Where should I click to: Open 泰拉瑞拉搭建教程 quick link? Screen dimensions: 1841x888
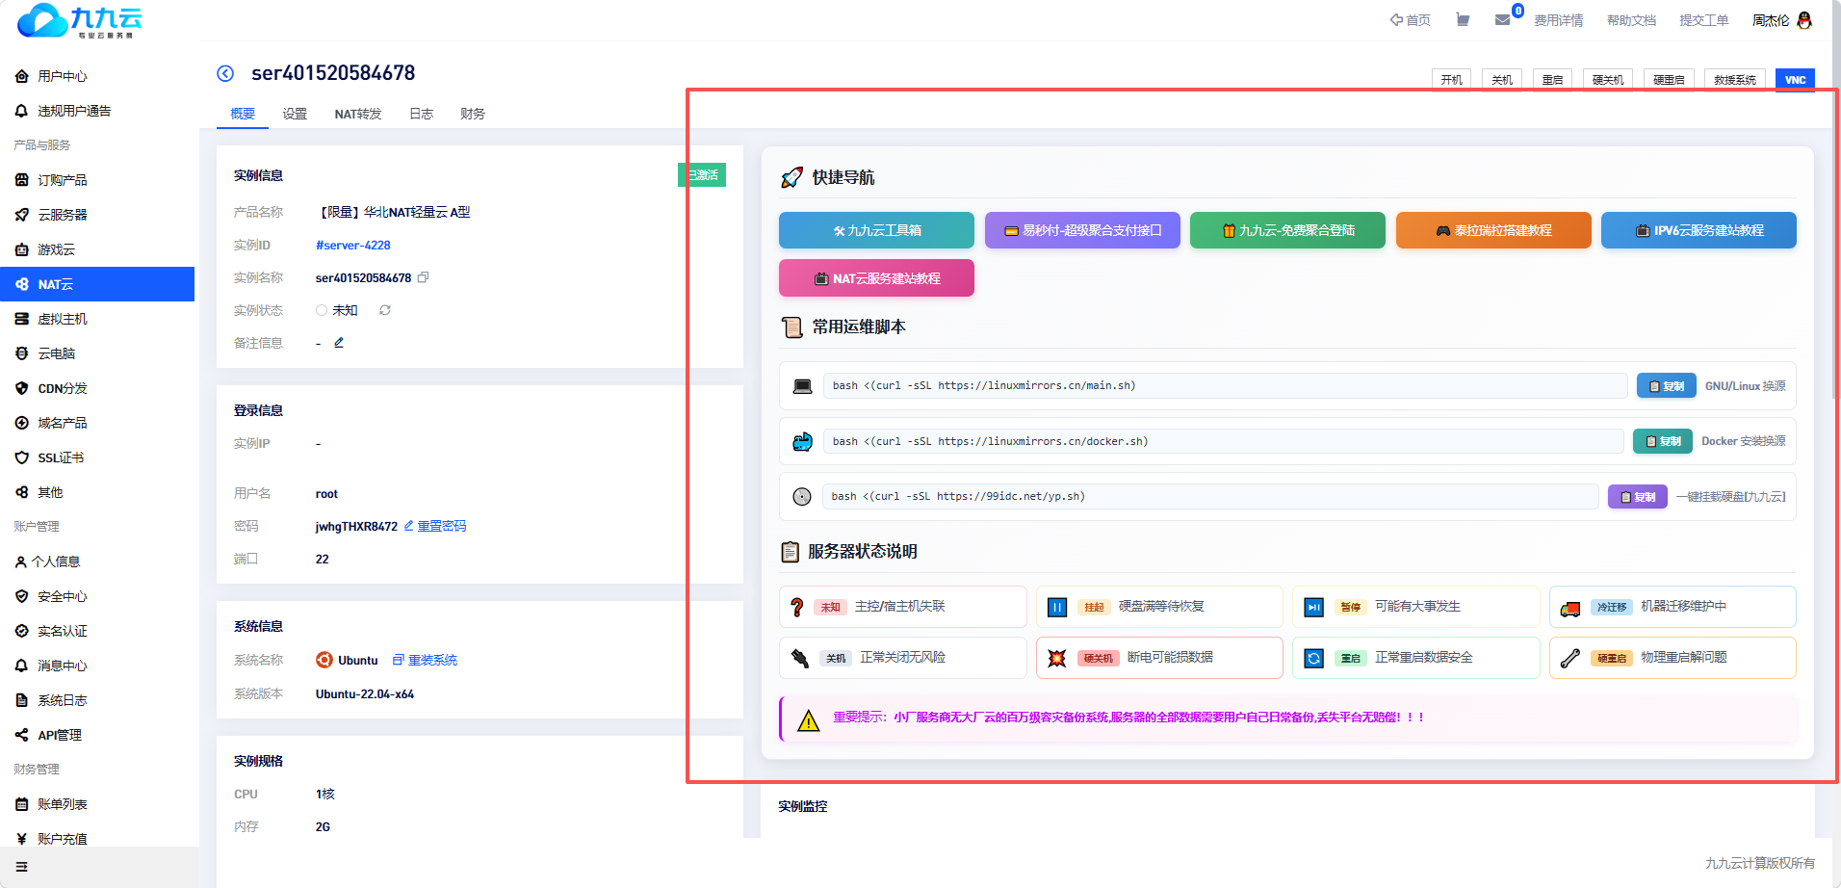(x=1493, y=230)
